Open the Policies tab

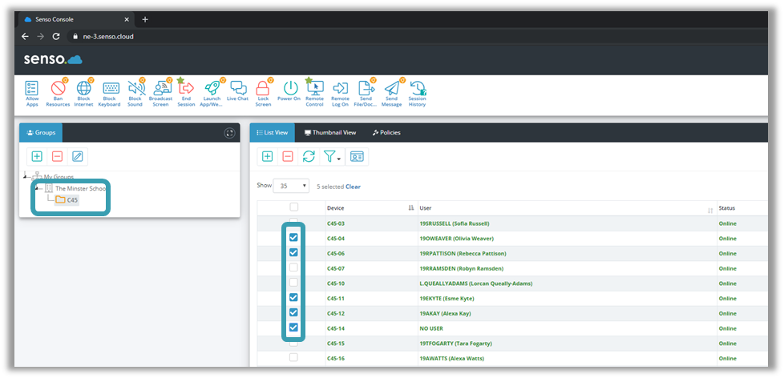(x=386, y=133)
